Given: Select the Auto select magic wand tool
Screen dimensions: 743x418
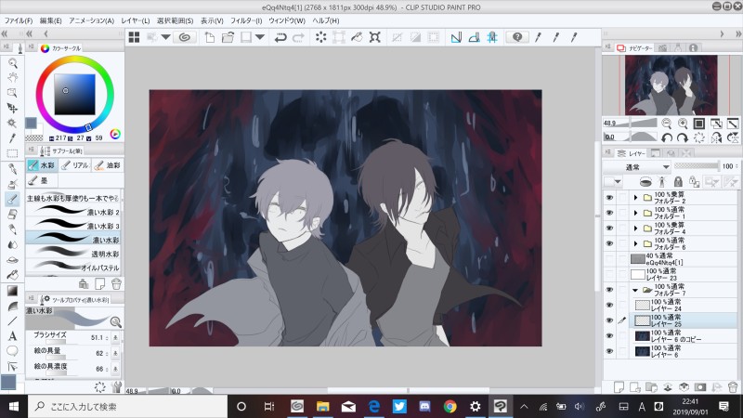Looking at the screenshot, I should pyautogui.click(x=12, y=124).
